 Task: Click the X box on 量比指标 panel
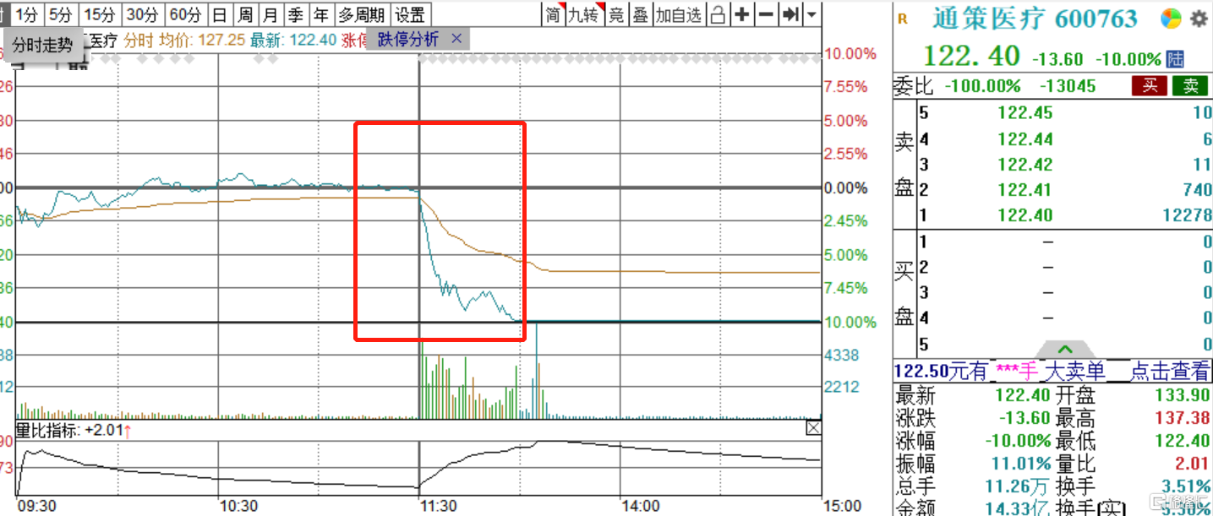coord(813,429)
